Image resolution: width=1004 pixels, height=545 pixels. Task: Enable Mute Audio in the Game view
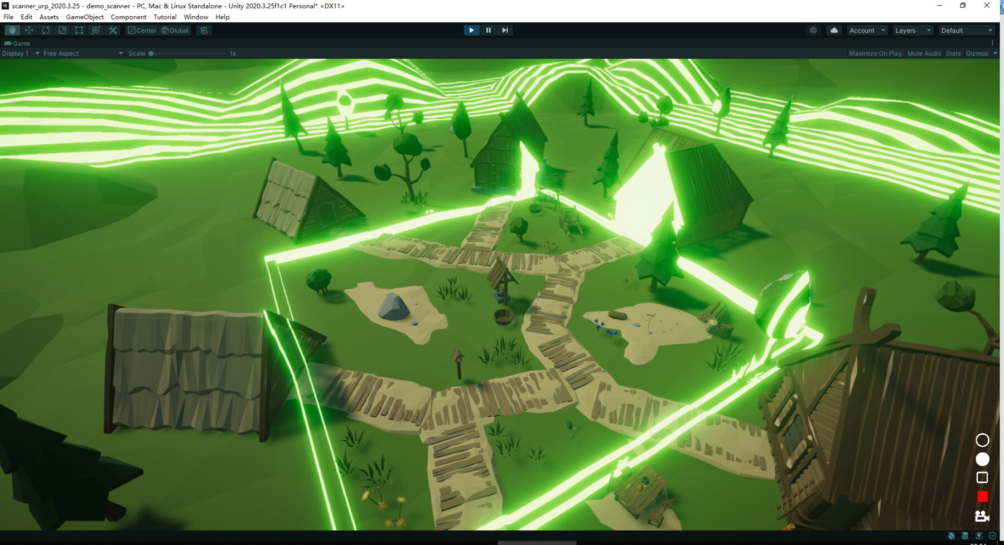coord(924,53)
